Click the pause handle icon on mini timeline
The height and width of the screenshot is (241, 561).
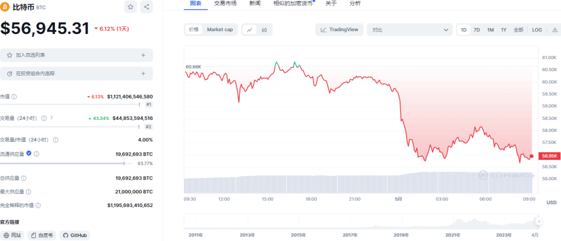[539, 221]
